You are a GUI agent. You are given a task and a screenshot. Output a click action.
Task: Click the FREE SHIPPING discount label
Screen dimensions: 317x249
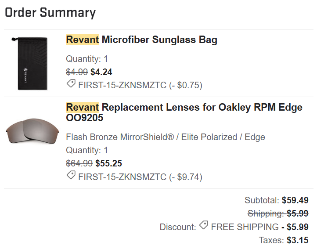245,227
